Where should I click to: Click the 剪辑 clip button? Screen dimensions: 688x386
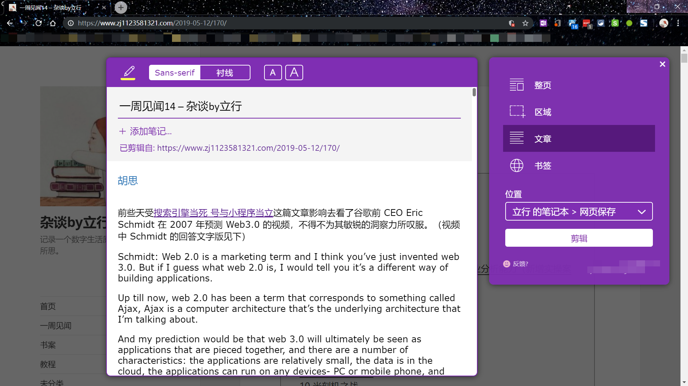pos(579,237)
